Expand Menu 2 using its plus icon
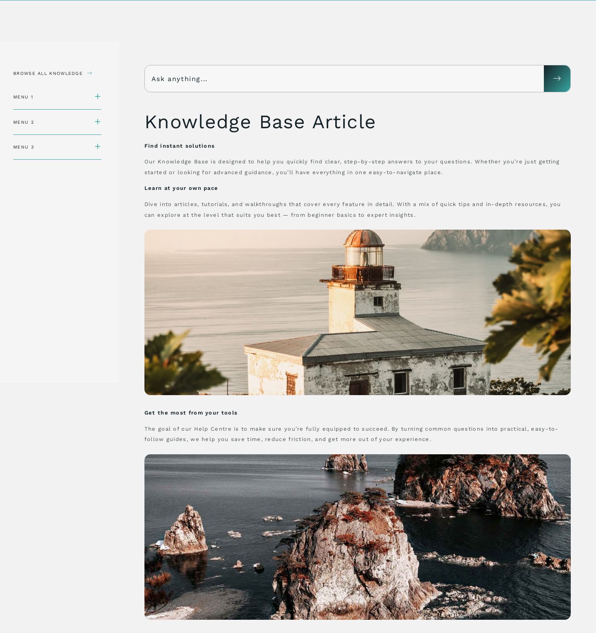Viewport: 596px width, 633px height. (x=98, y=122)
